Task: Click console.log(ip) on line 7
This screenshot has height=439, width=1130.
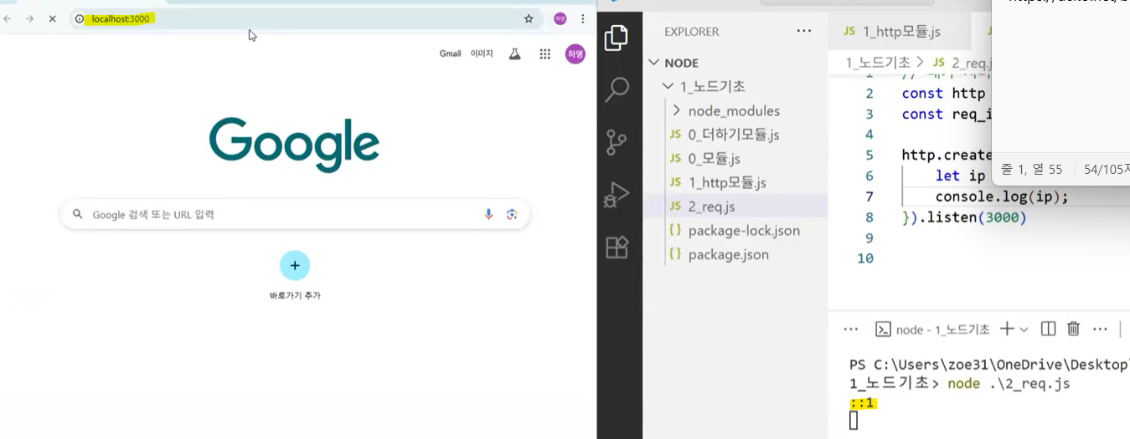Action: [1002, 197]
